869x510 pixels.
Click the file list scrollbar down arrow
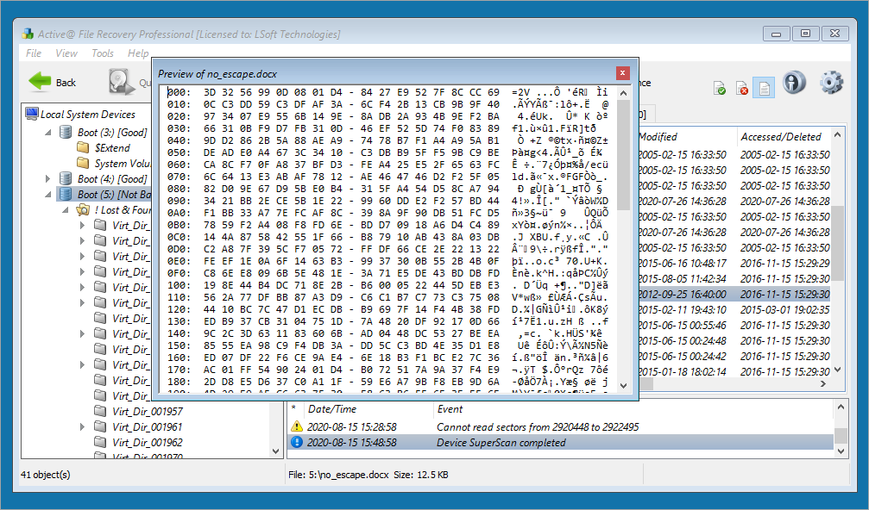pos(837,369)
